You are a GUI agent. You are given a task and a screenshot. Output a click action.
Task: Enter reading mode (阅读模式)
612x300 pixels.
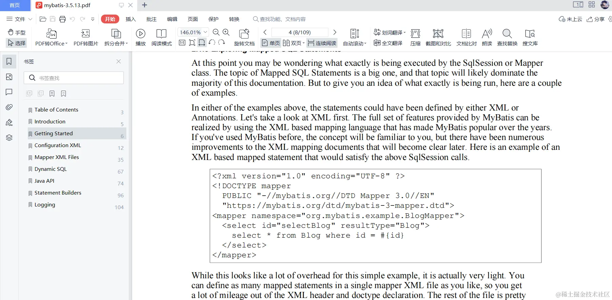click(x=162, y=37)
